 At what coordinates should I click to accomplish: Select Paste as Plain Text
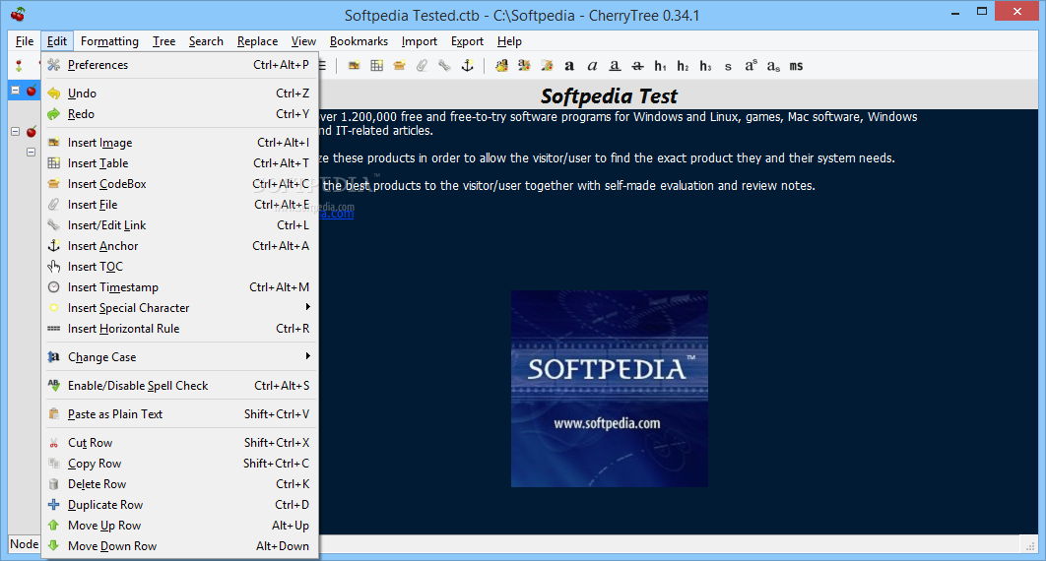coord(180,414)
